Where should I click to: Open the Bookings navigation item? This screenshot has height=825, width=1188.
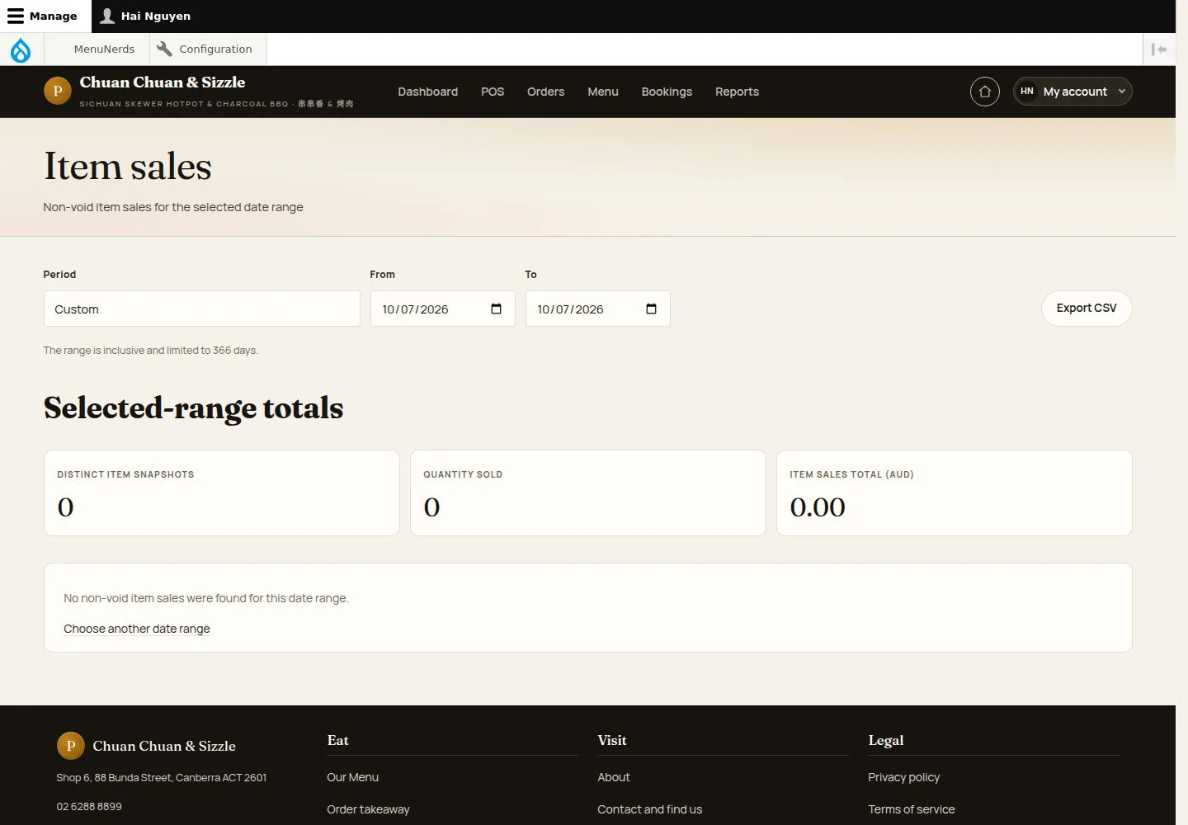[667, 92]
